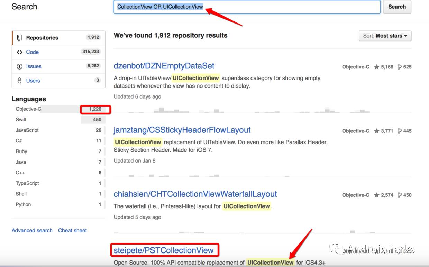Click the 'Updated 6 days ago' text
The image size is (429, 267).
pos(137,96)
